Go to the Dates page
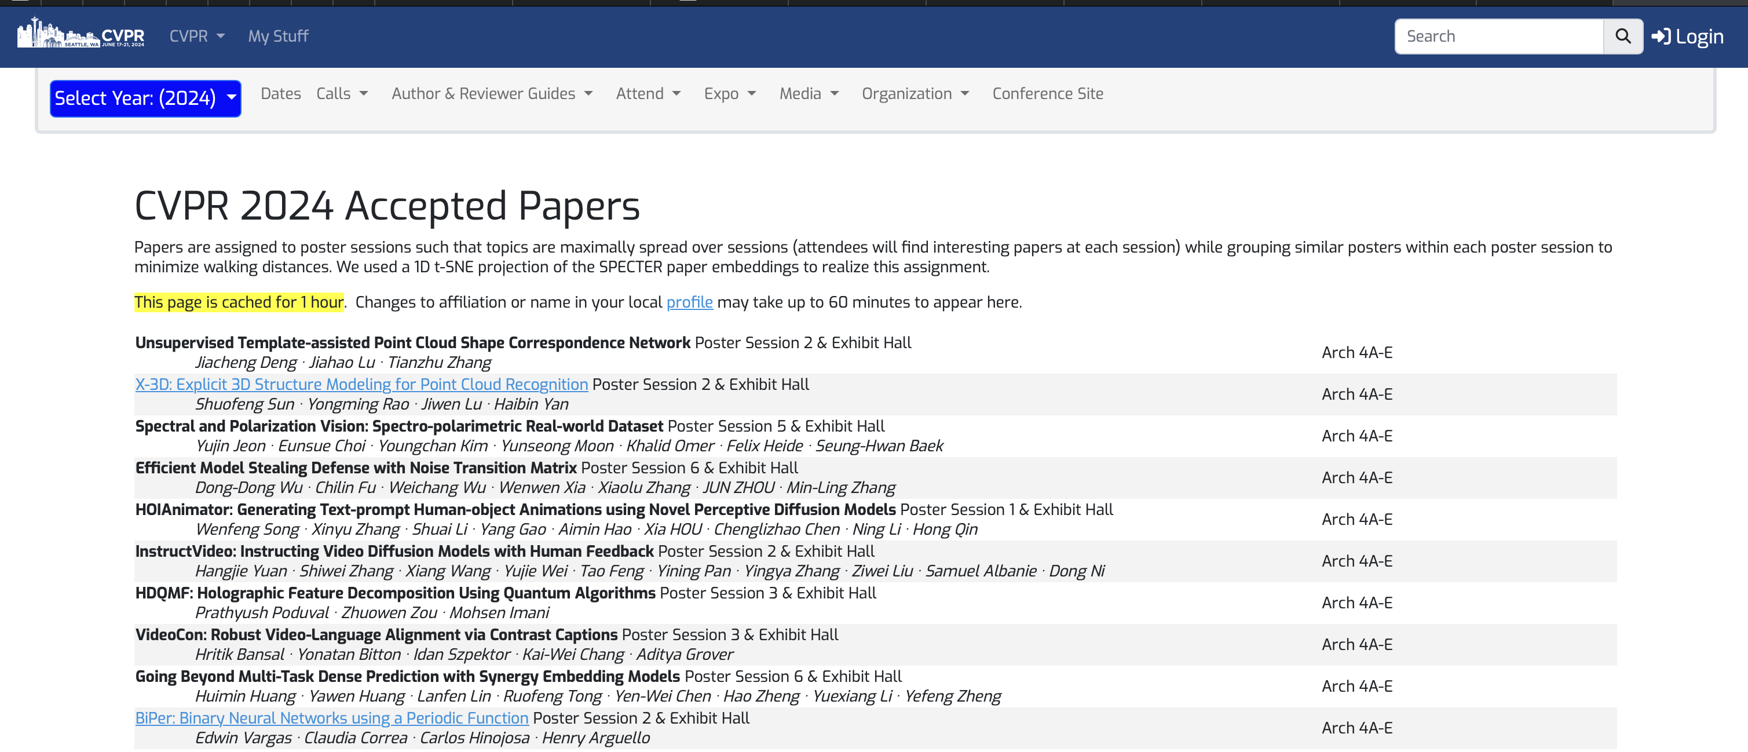The width and height of the screenshot is (1748, 752). (280, 94)
